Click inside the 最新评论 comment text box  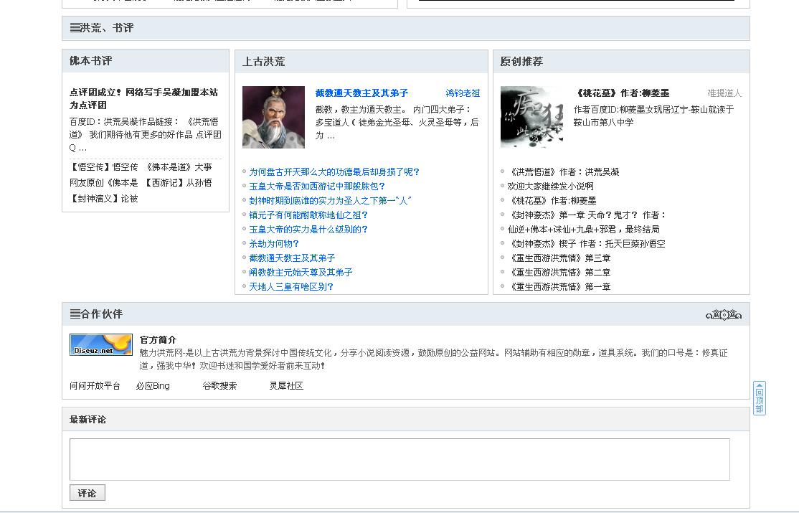[399, 459]
